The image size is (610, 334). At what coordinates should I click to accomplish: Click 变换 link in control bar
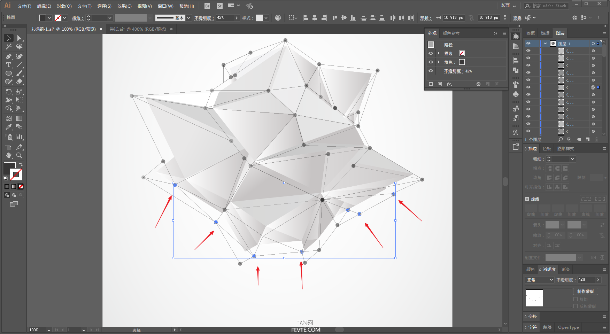(517, 18)
